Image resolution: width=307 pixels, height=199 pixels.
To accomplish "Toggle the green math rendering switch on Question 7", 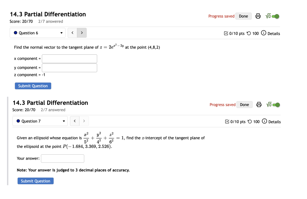I will pyautogui.click(x=276, y=104).
